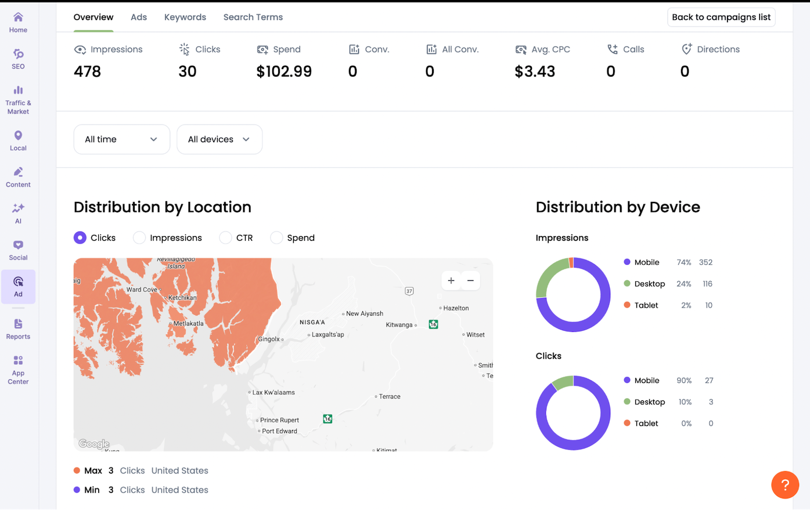Open the Search Terms tab
This screenshot has width=810, height=510.
click(253, 17)
